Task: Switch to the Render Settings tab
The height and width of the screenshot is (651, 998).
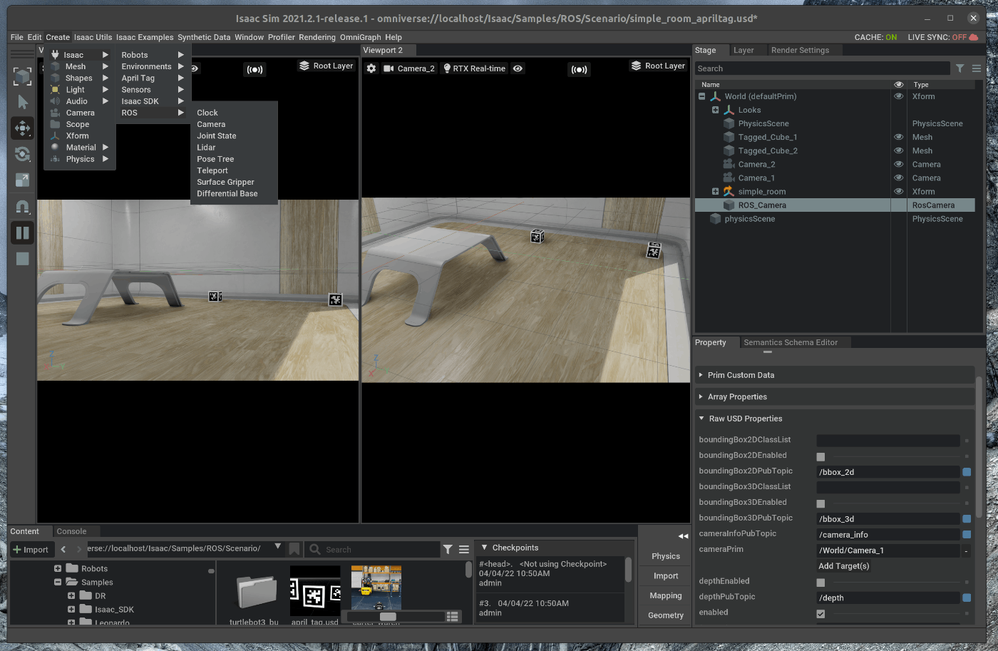Action: [800, 51]
